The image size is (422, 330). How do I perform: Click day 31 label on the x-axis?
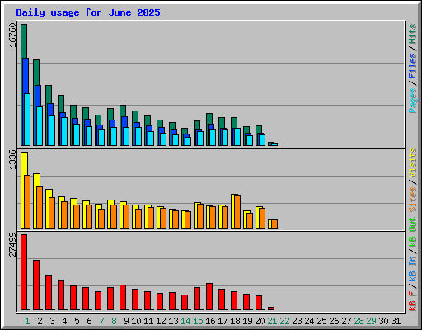tap(396, 321)
